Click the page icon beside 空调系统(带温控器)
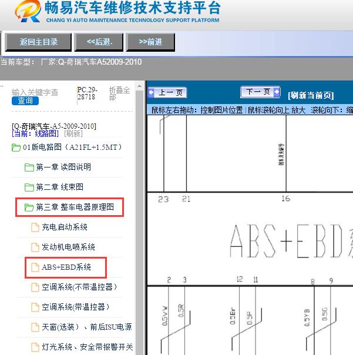Screen dimensions: 353x355 (35, 307)
